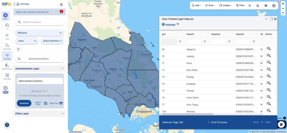Image resolution: width=287 pixels, height=133 pixels.
Task: Zoom to Pontian feature in table
Action: coord(269,90)
